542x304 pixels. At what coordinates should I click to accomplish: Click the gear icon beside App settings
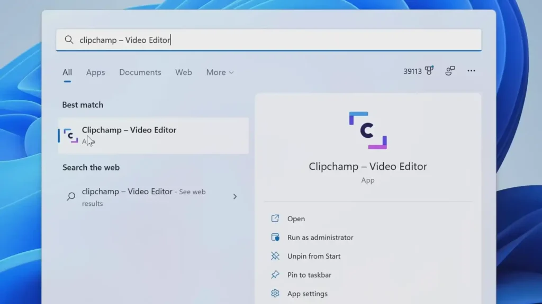point(275,293)
